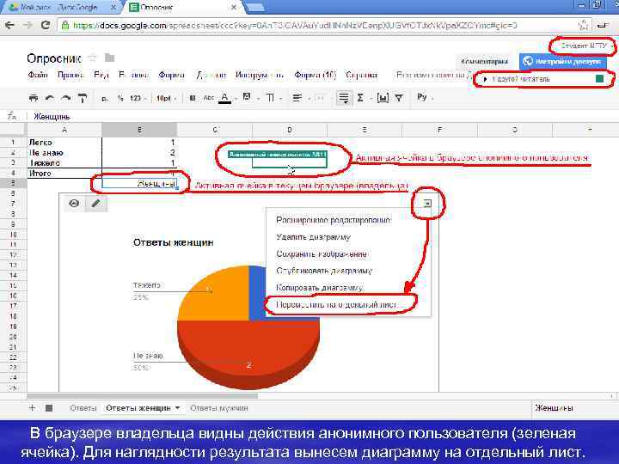Click the Insert chart icon
The width and height of the screenshot is (619, 464).
pos(383,98)
